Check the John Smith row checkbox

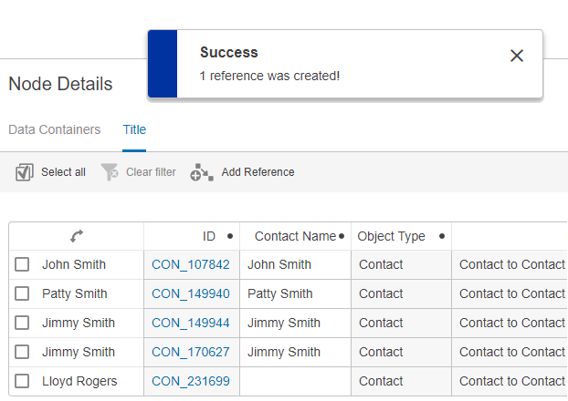click(22, 265)
